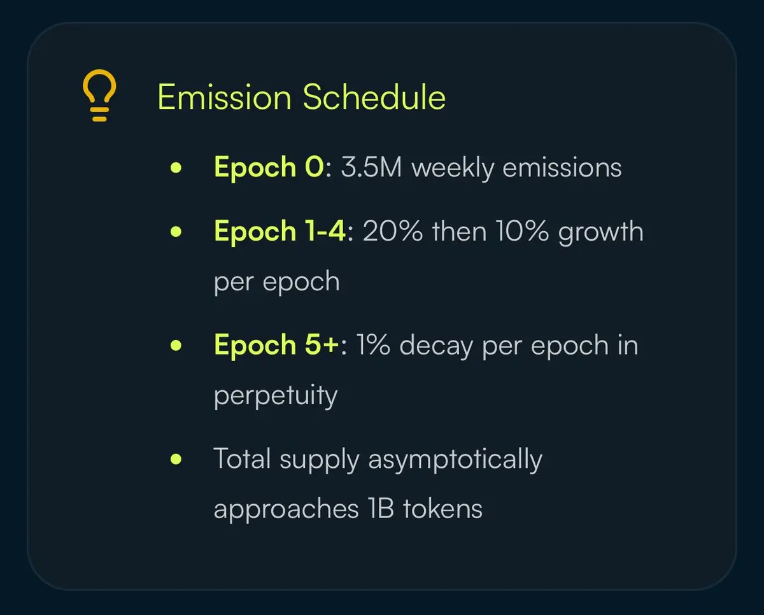Click the word Schedule in the heading
The width and height of the screenshot is (764, 615).
374,97
